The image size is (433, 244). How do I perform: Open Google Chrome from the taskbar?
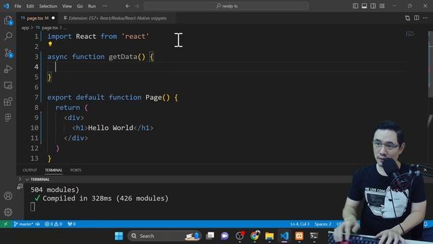click(255, 236)
